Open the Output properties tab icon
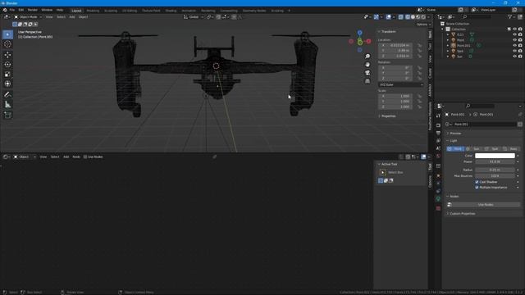 click(438, 133)
